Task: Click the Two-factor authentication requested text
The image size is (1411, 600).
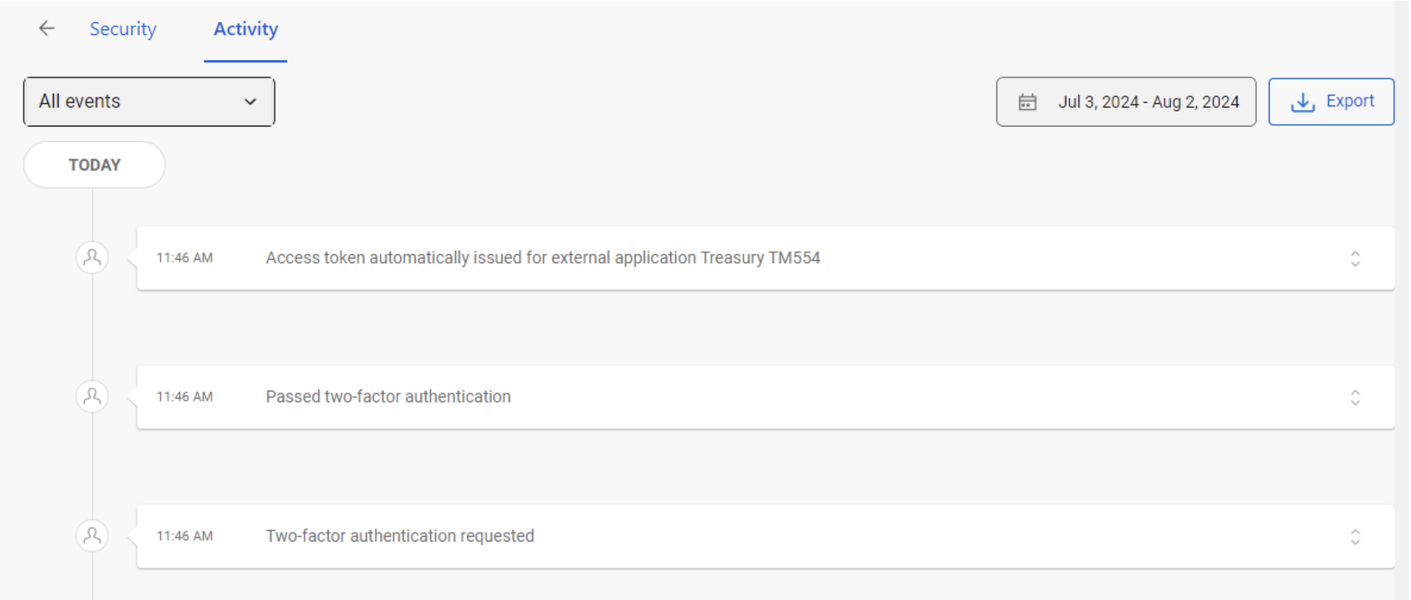Action: 400,536
